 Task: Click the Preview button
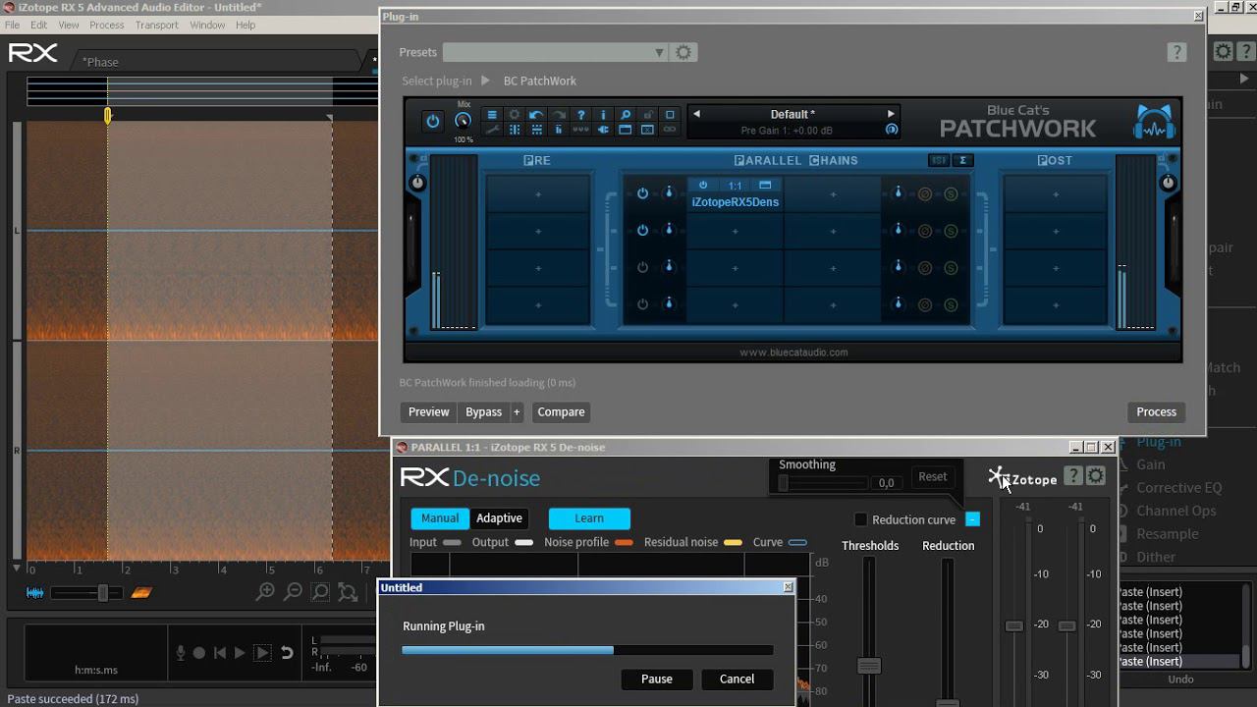428,411
